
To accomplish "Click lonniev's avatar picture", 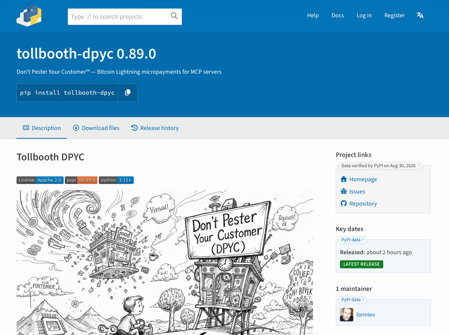I will 346,315.
